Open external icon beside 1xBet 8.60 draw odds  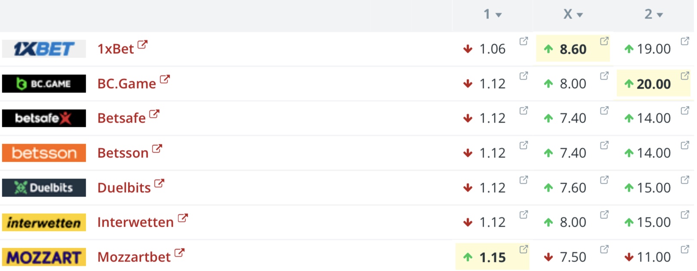(x=604, y=41)
